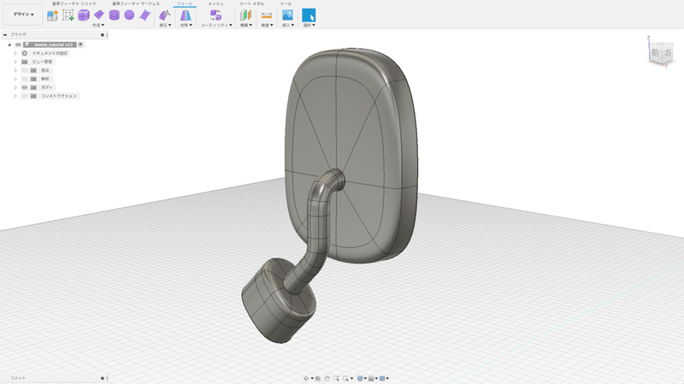Click the Orbit icon in navigation bar
The height and width of the screenshot is (384, 684).
306,378
